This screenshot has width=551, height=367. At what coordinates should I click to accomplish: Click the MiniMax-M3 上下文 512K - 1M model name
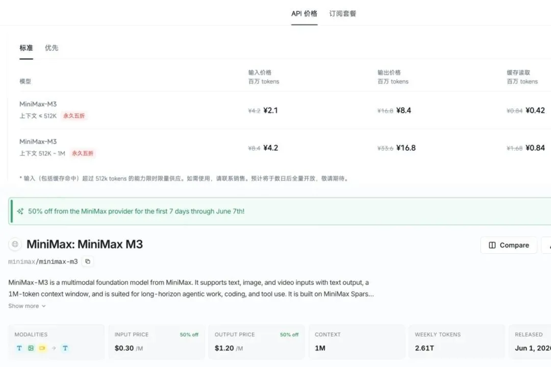pos(38,142)
